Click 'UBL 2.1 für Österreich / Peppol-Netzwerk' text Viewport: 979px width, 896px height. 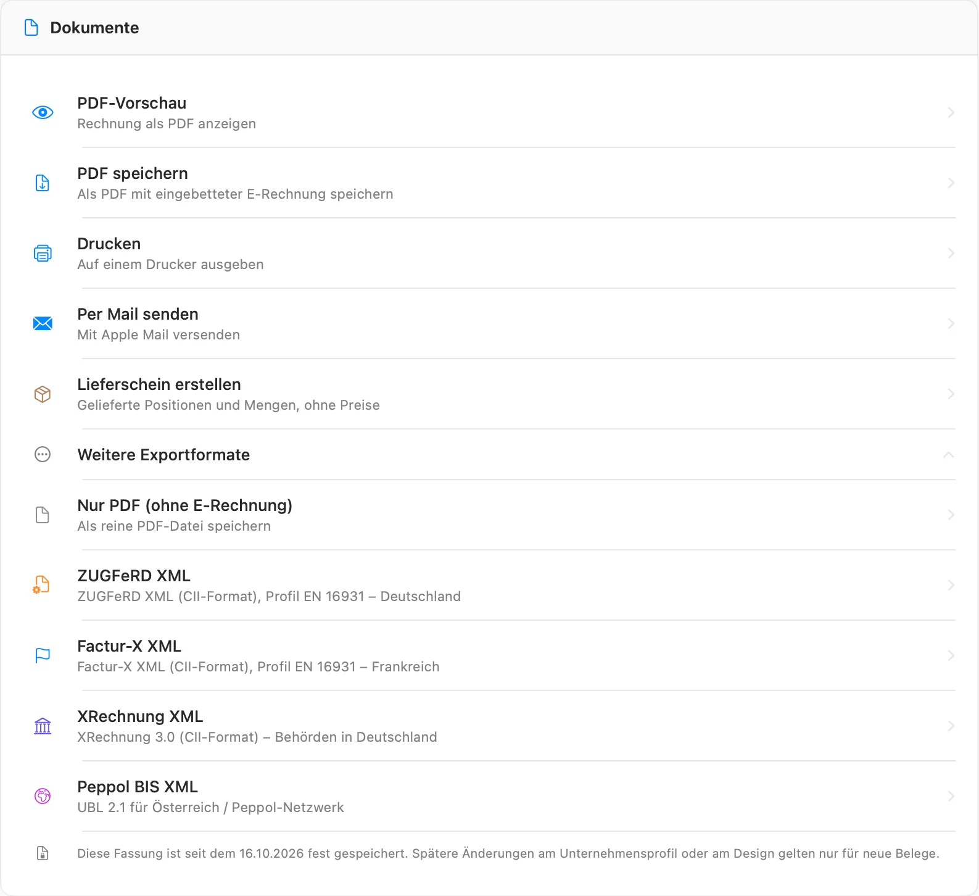pos(210,808)
